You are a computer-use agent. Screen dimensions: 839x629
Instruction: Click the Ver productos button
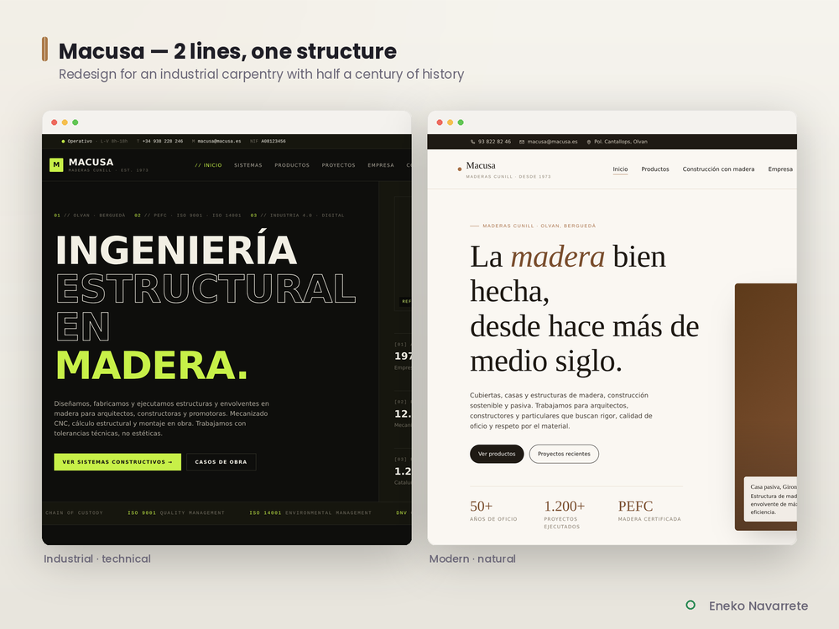click(x=497, y=454)
